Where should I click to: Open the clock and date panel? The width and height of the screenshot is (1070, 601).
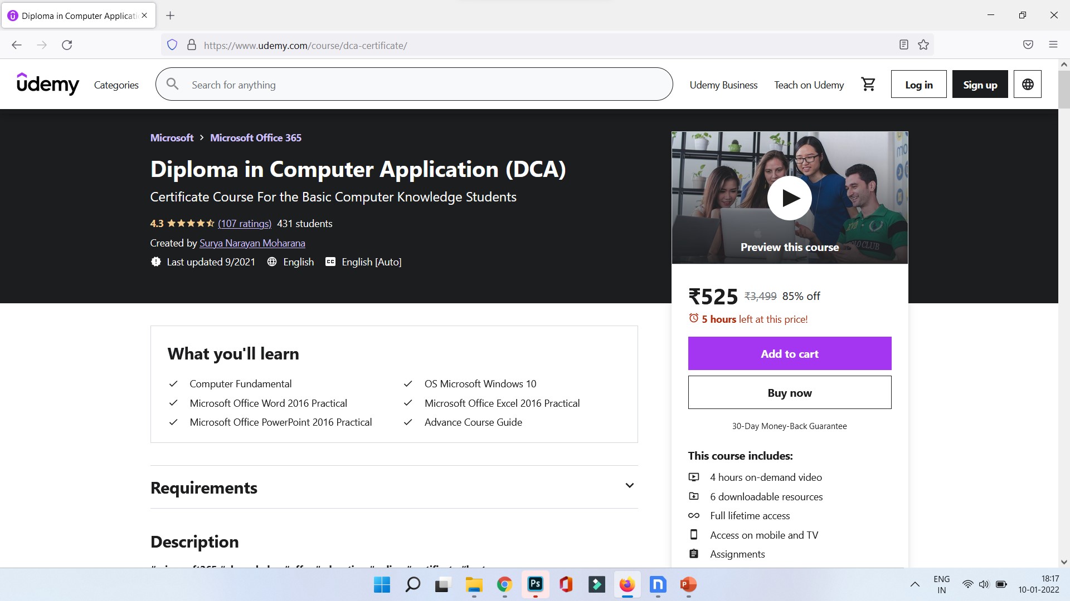[1038, 584]
